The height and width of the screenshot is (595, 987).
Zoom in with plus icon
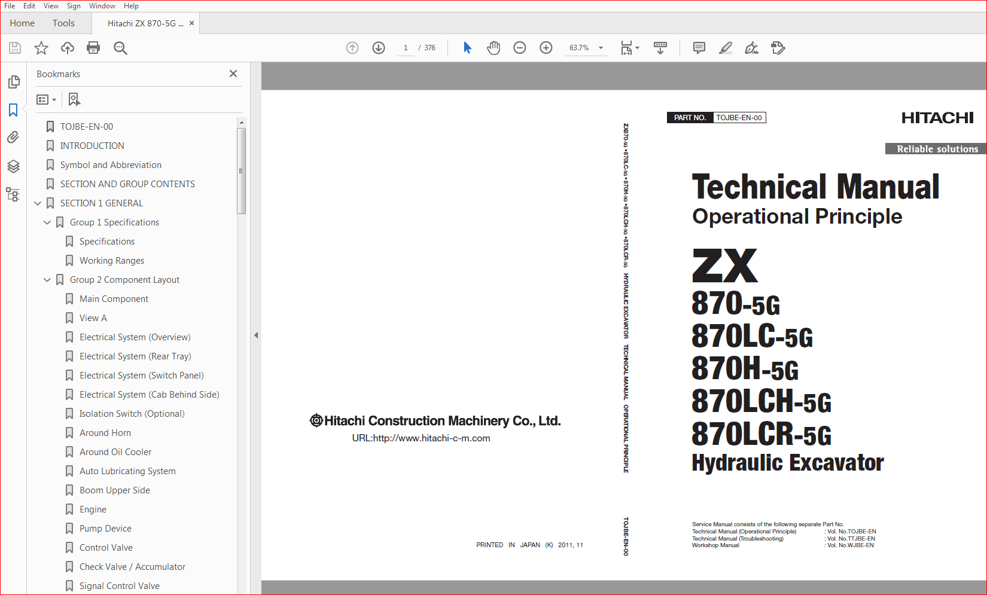click(546, 48)
